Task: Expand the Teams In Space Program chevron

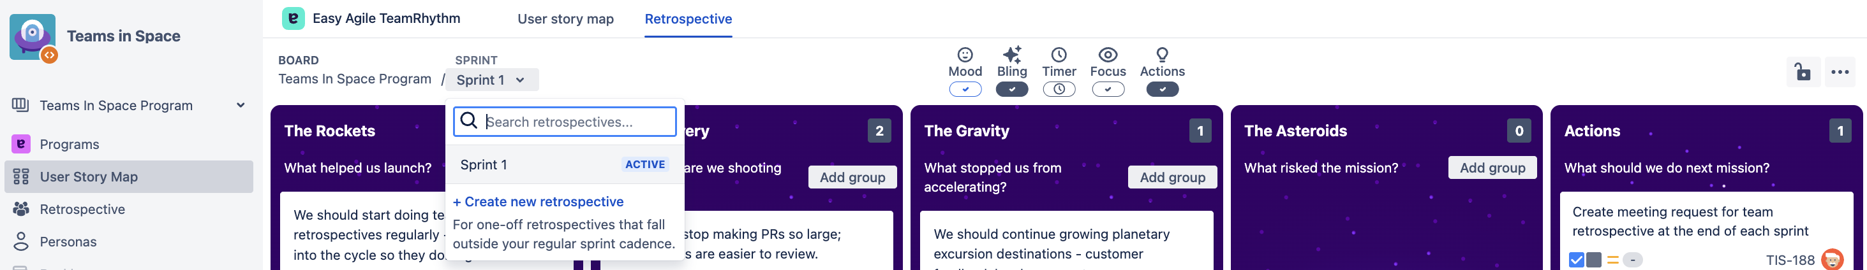Action: [x=241, y=105]
